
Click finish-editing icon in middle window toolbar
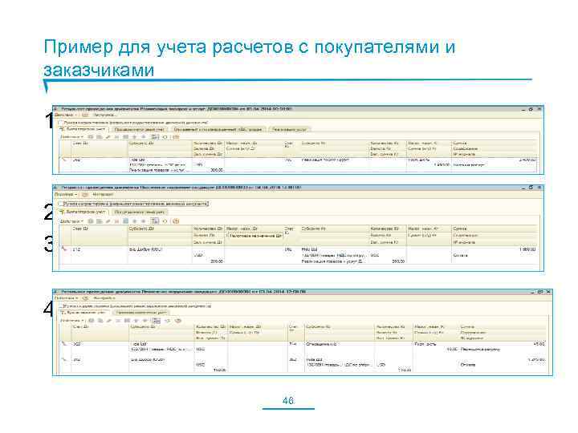pos(126,221)
